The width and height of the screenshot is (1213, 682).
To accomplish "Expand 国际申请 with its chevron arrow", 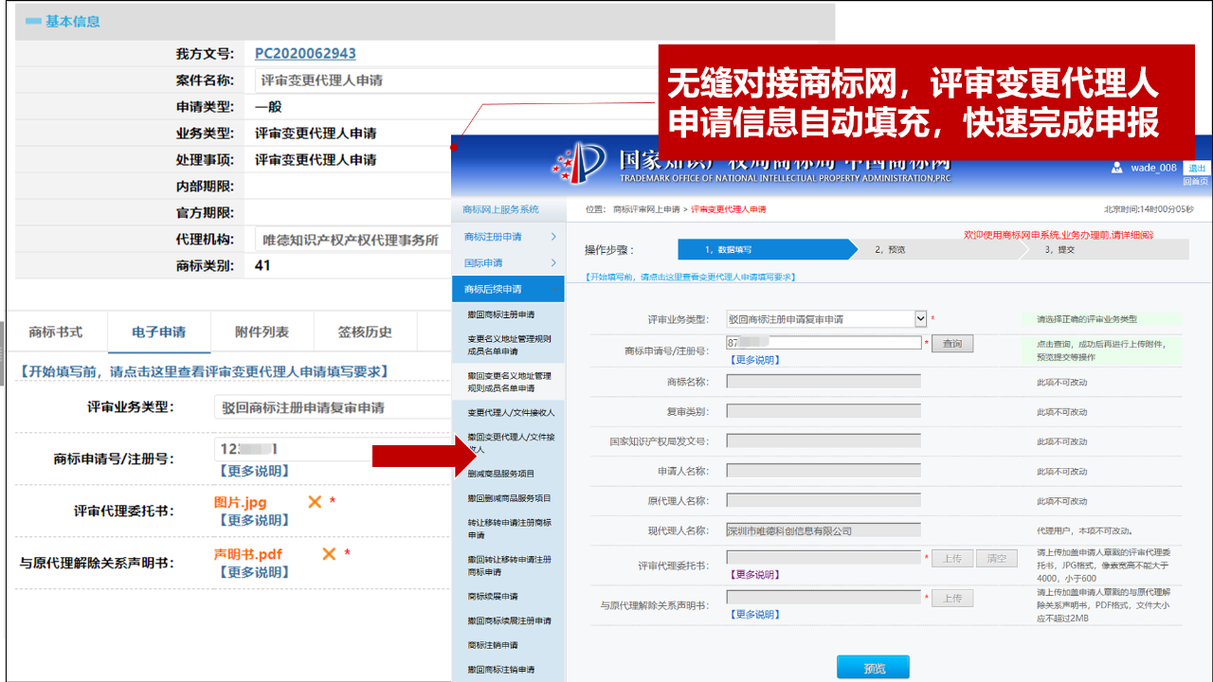I will click(553, 263).
